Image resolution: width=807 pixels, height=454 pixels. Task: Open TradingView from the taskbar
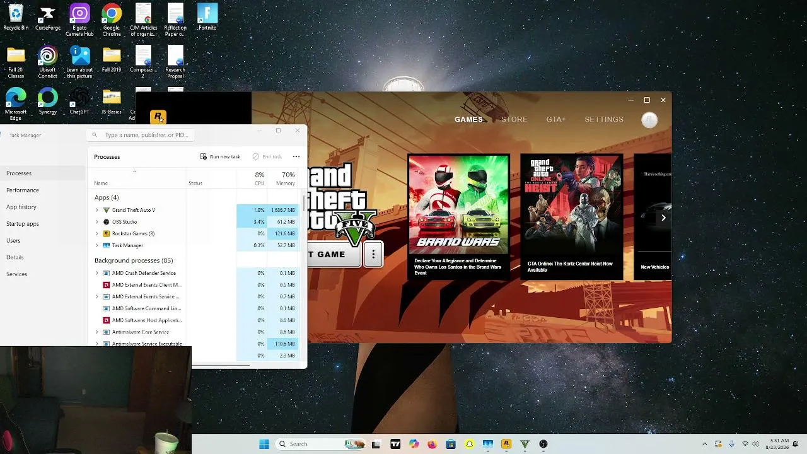pyautogui.click(x=395, y=444)
